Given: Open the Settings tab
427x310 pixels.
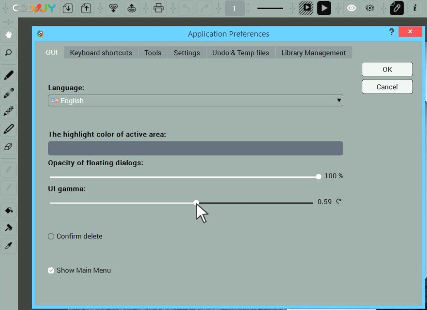Looking at the screenshot, I should click(x=187, y=53).
